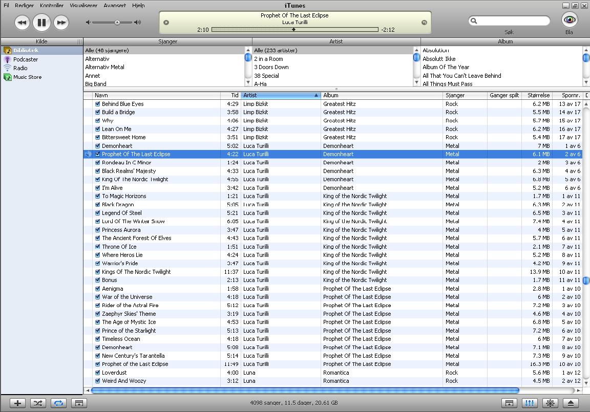Uncheck the Build a Bridge song checkbox
This screenshot has width=590, height=412.
97,112
